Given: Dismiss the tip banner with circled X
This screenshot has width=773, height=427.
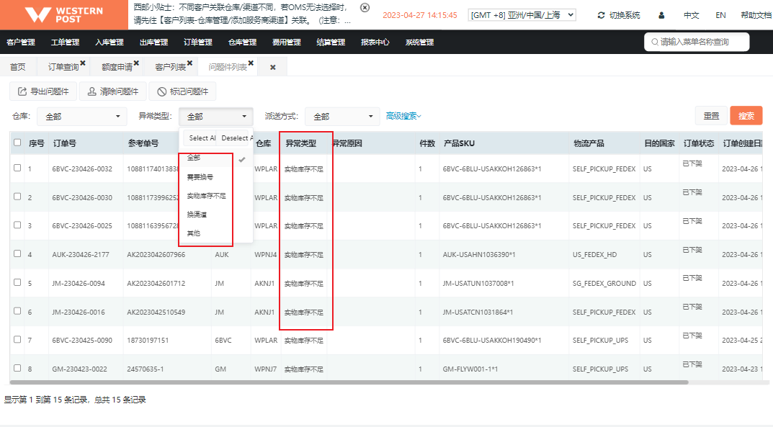Looking at the screenshot, I should coord(365,7).
